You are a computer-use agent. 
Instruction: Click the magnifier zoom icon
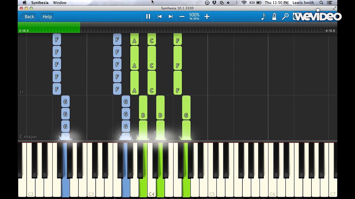pyautogui.click(x=285, y=17)
